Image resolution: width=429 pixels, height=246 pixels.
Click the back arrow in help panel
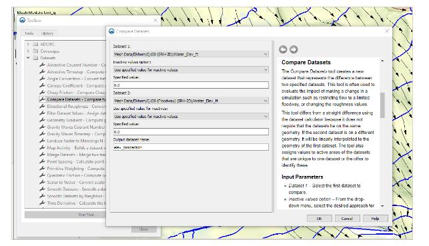[x=283, y=49]
